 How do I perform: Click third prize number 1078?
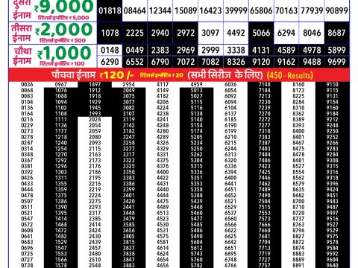pos(110,33)
